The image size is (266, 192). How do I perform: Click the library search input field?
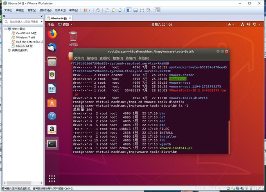24,22
